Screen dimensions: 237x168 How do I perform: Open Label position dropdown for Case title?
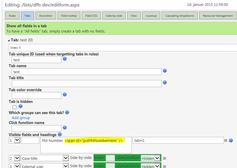[x=158, y=158]
